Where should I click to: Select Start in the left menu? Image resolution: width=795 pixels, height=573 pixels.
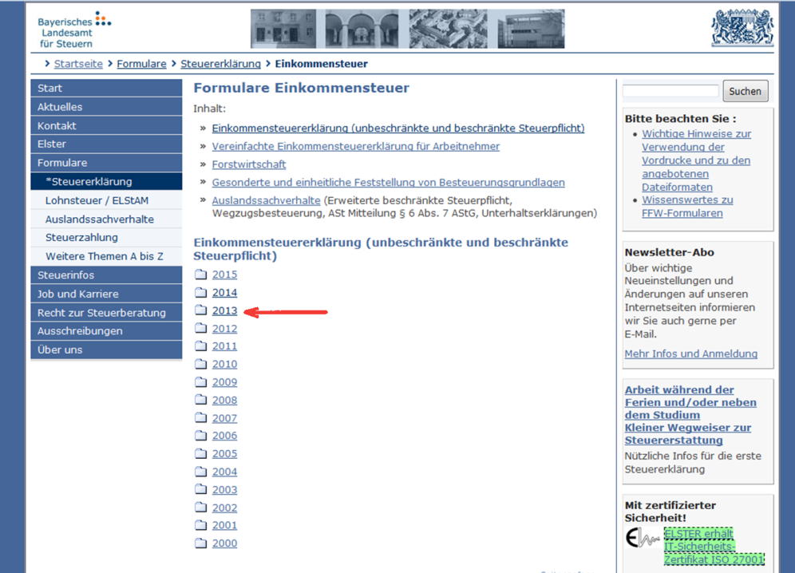pyautogui.click(x=106, y=89)
